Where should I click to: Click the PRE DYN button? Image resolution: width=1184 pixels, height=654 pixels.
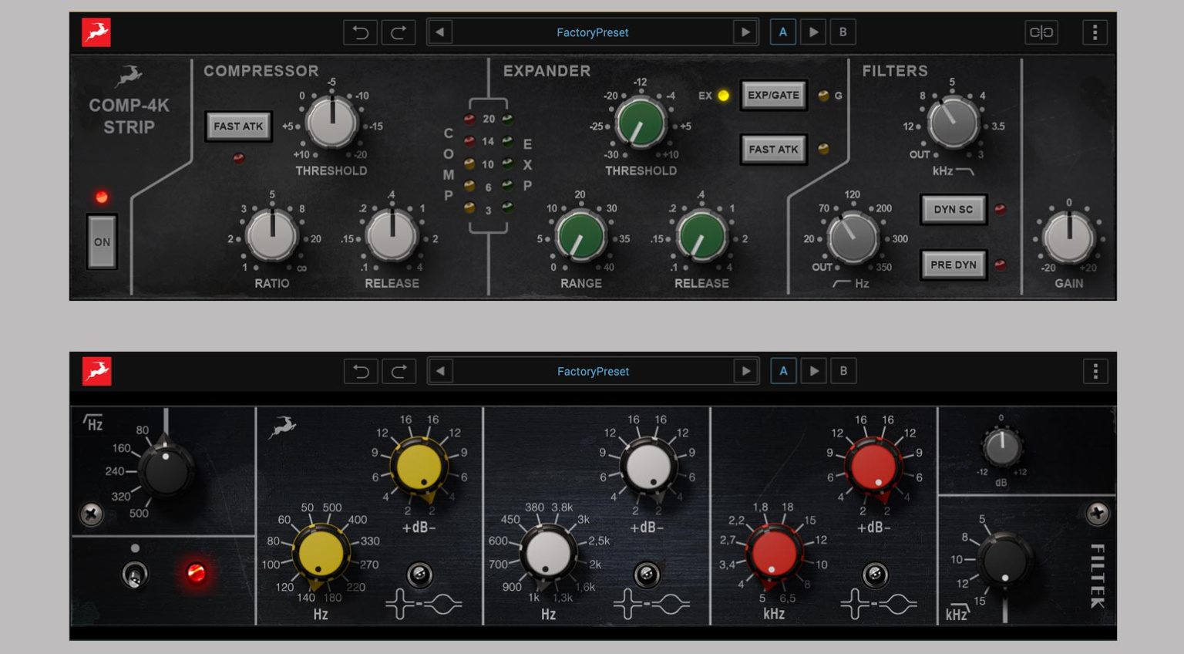[954, 264]
